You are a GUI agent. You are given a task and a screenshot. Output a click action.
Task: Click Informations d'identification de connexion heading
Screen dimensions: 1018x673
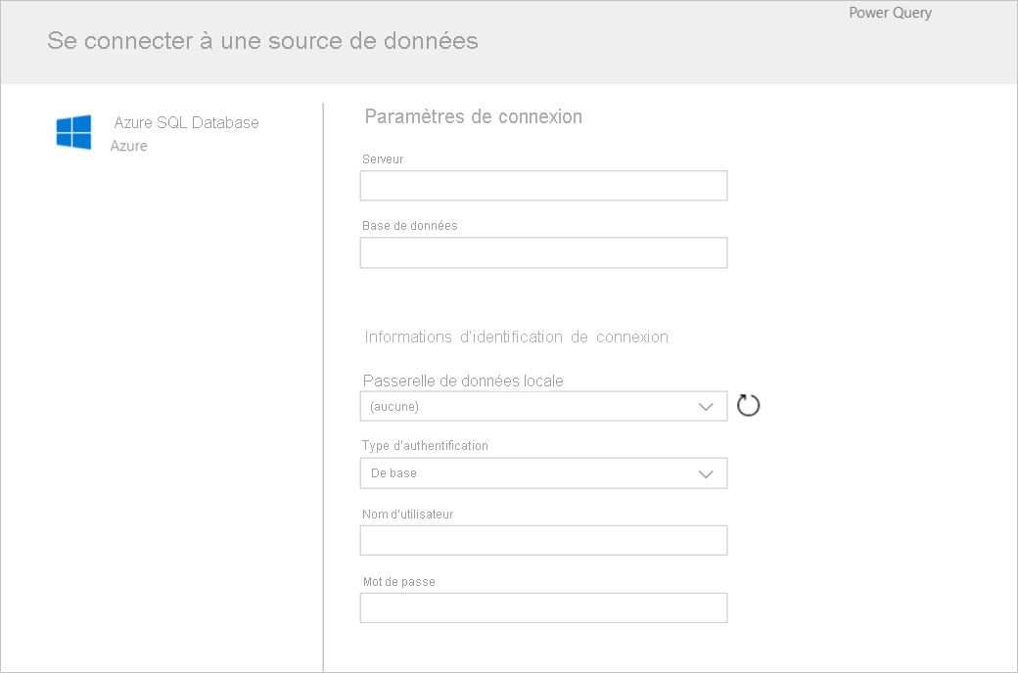pyautogui.click(x=516, y=336)
